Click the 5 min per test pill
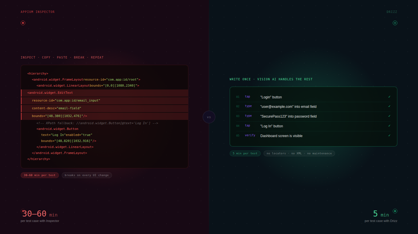Viewport: 418px width, 234px height. click(x=245, y=153)
